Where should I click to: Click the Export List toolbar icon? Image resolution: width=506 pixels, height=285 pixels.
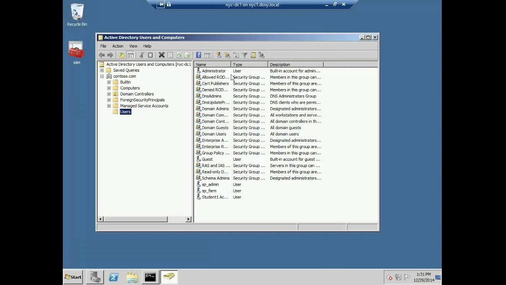(187, 55)
